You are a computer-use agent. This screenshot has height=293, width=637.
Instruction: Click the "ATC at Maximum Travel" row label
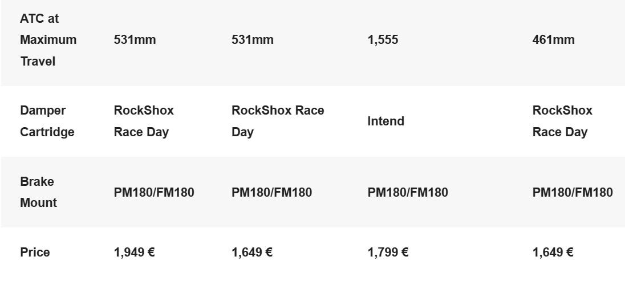pyautogui.click(x=48, y=40)
